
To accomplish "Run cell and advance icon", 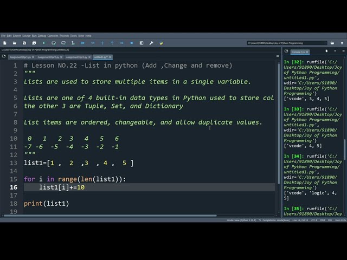I will (x=63, y=43).
